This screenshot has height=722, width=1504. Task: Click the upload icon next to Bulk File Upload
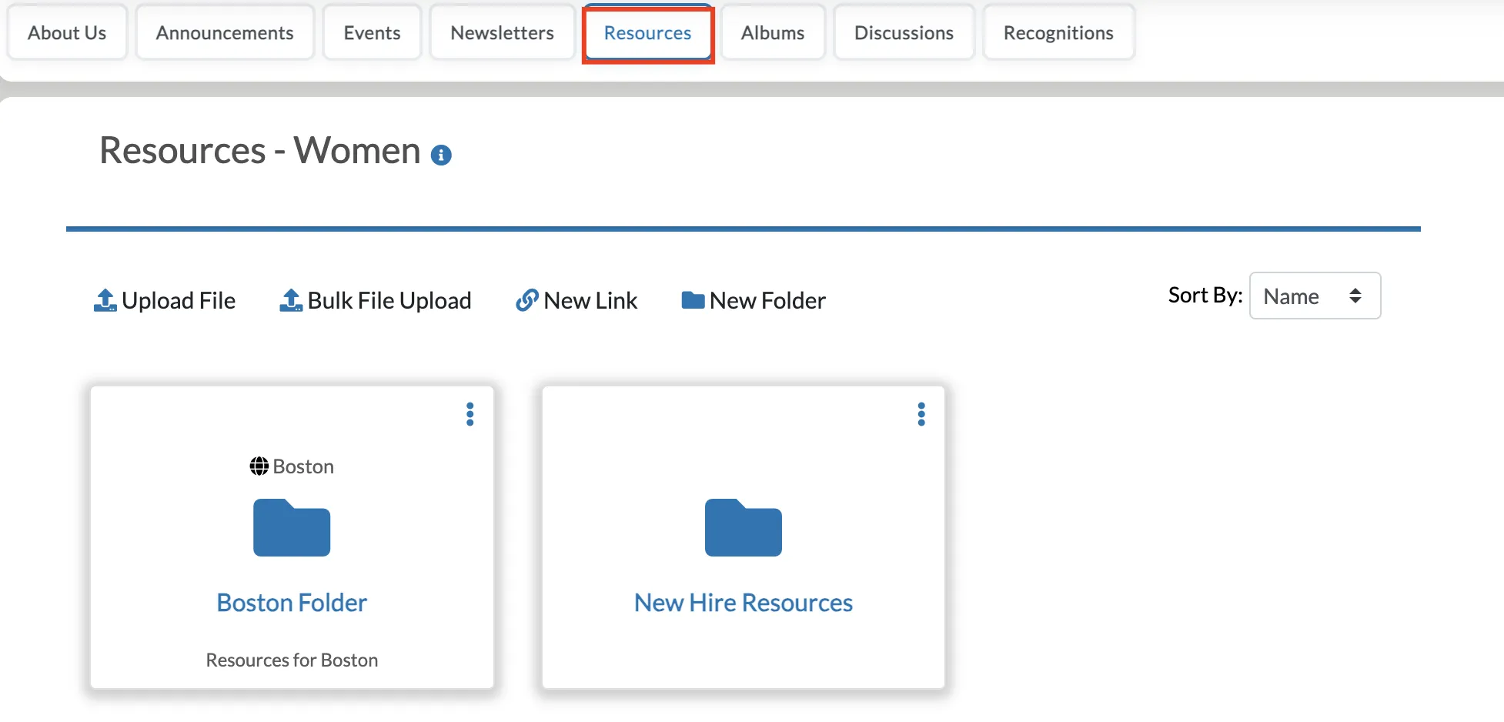tap(291, 300)
